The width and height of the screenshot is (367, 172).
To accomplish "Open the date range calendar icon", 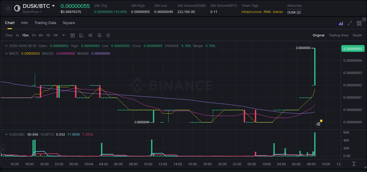I will (73, 35).
